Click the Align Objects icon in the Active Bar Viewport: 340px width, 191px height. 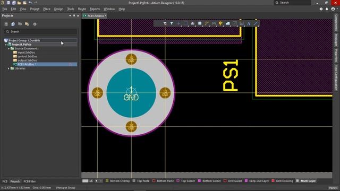click(192, 23)
